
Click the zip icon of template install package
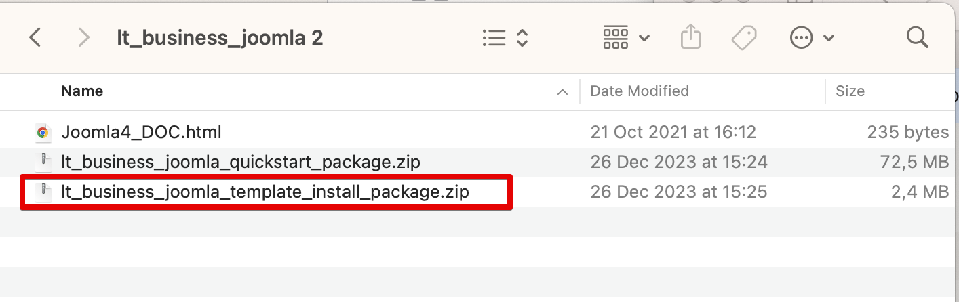[43, 192]
